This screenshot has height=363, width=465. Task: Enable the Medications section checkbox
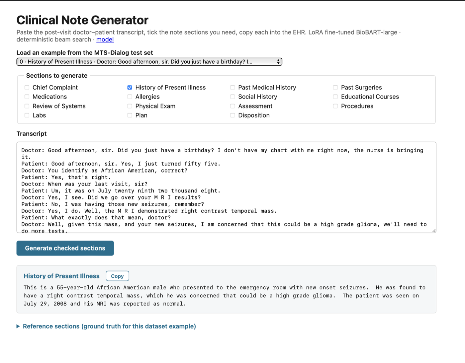pos(27,97)
